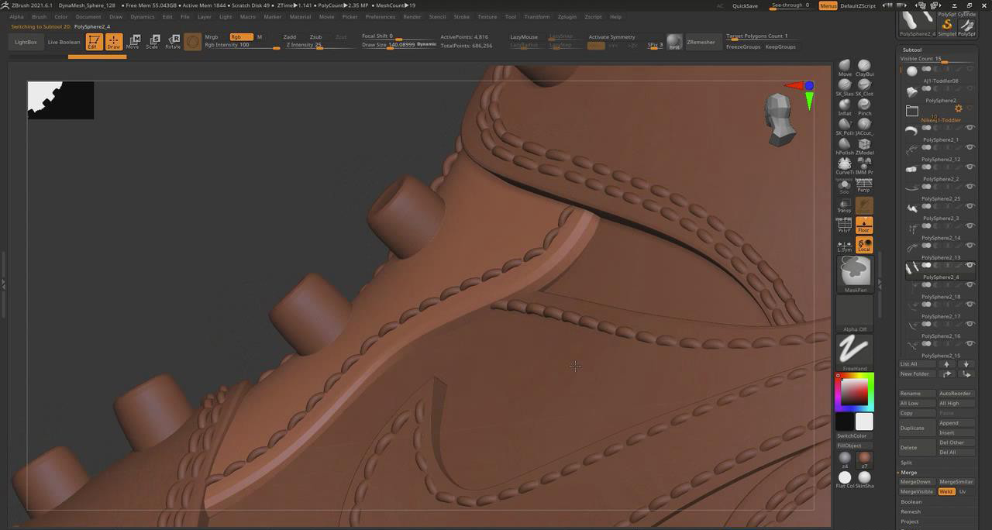The image size is (992, 530).
Task: Activate Draw mode button
Action: coord(114,42)
